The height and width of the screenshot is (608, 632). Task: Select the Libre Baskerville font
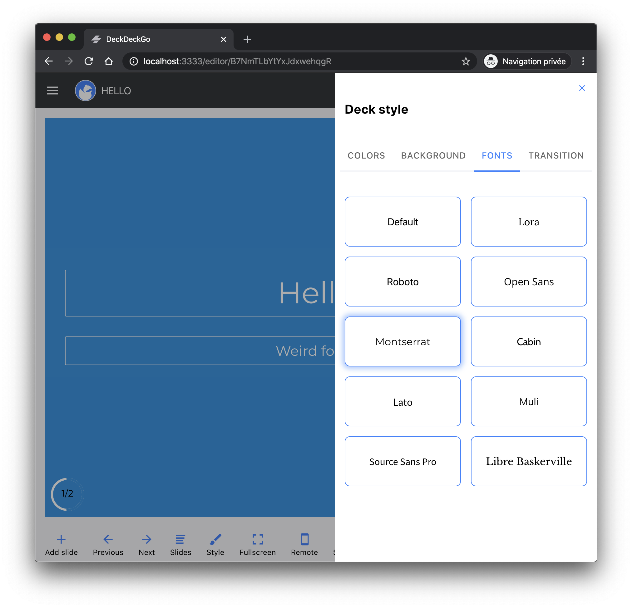pyautogui.click(x=529, y=461)
